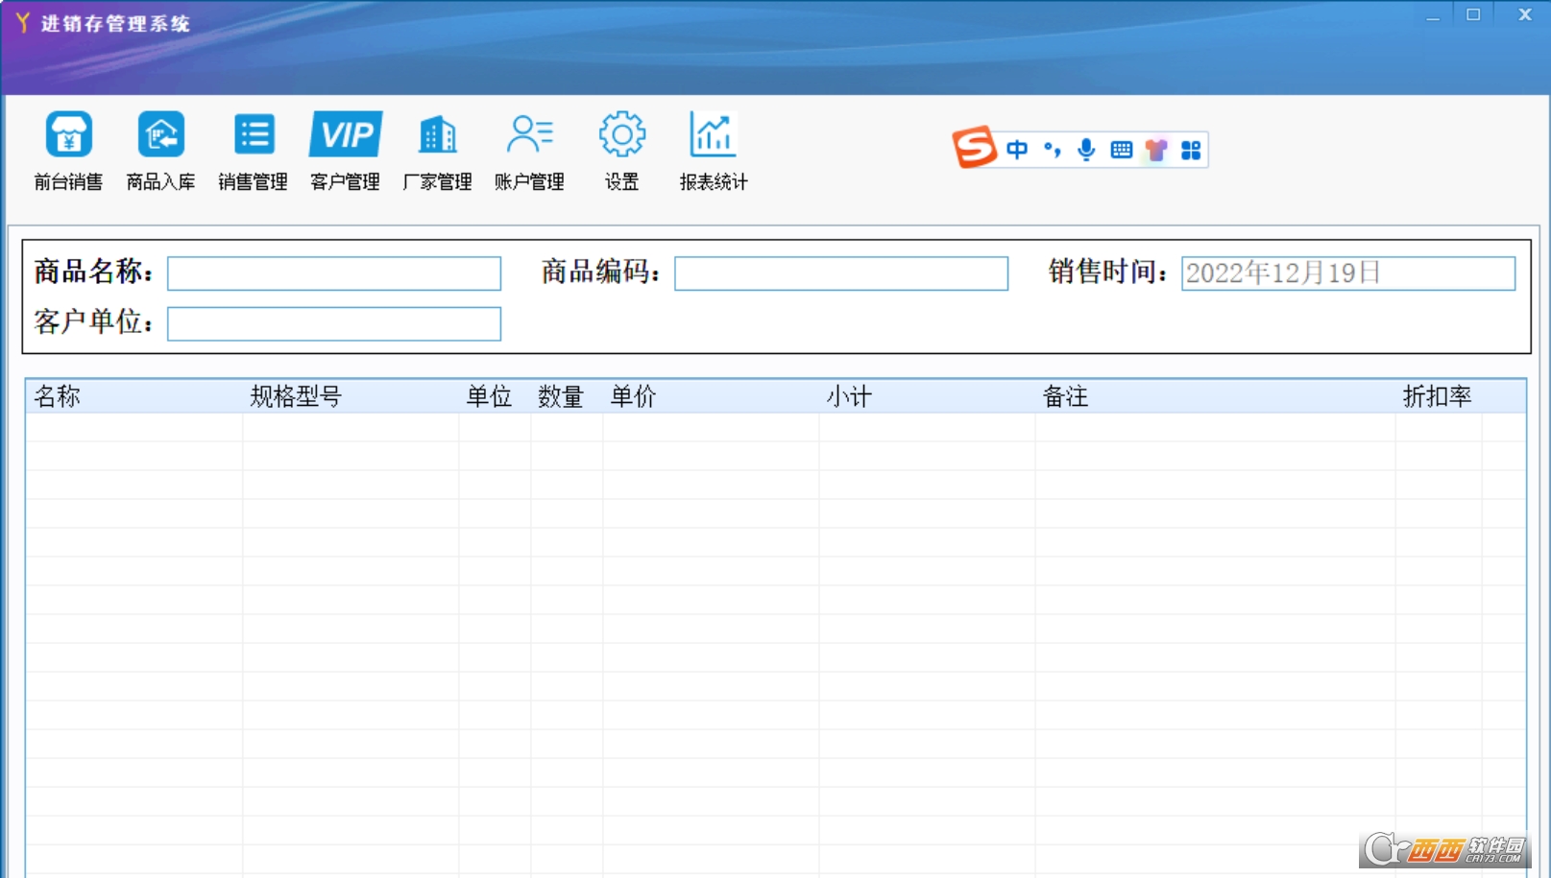Screen dimensions: 1551x878
Task: Click the 单位 column header
Action: [495, 396]
